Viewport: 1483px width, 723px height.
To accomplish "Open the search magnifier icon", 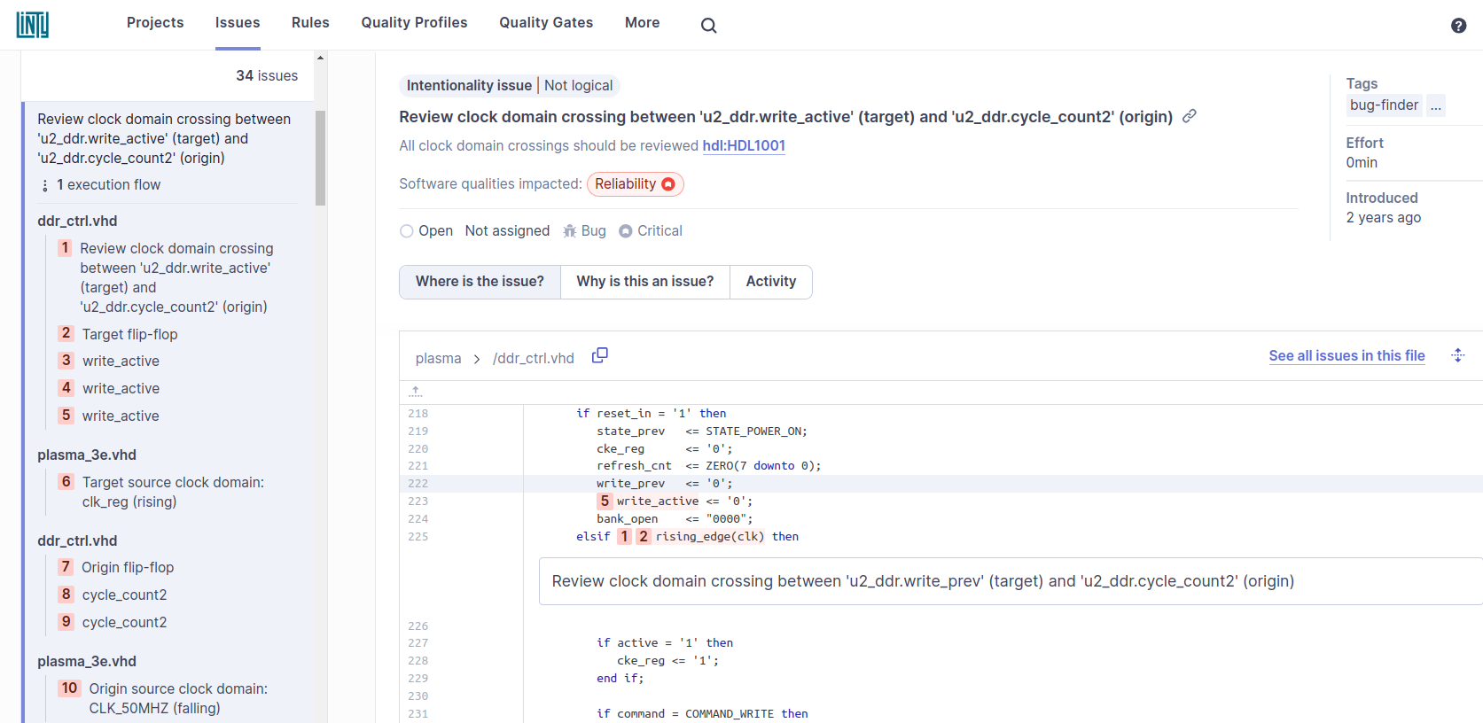I will click(x=708, y=26).
